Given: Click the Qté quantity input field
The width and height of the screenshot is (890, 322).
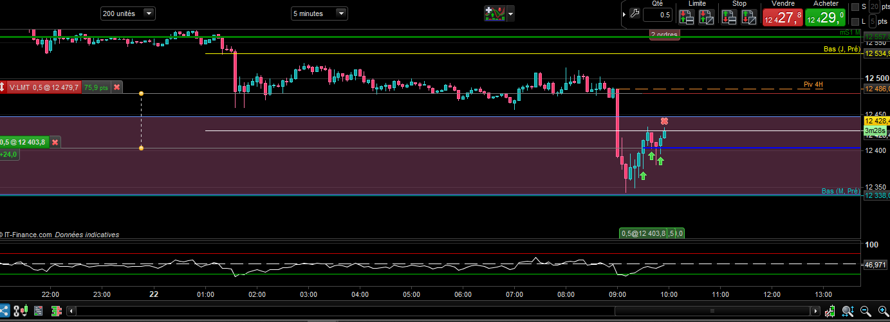Looking at the screenshot, I should [x=656, y=14].
